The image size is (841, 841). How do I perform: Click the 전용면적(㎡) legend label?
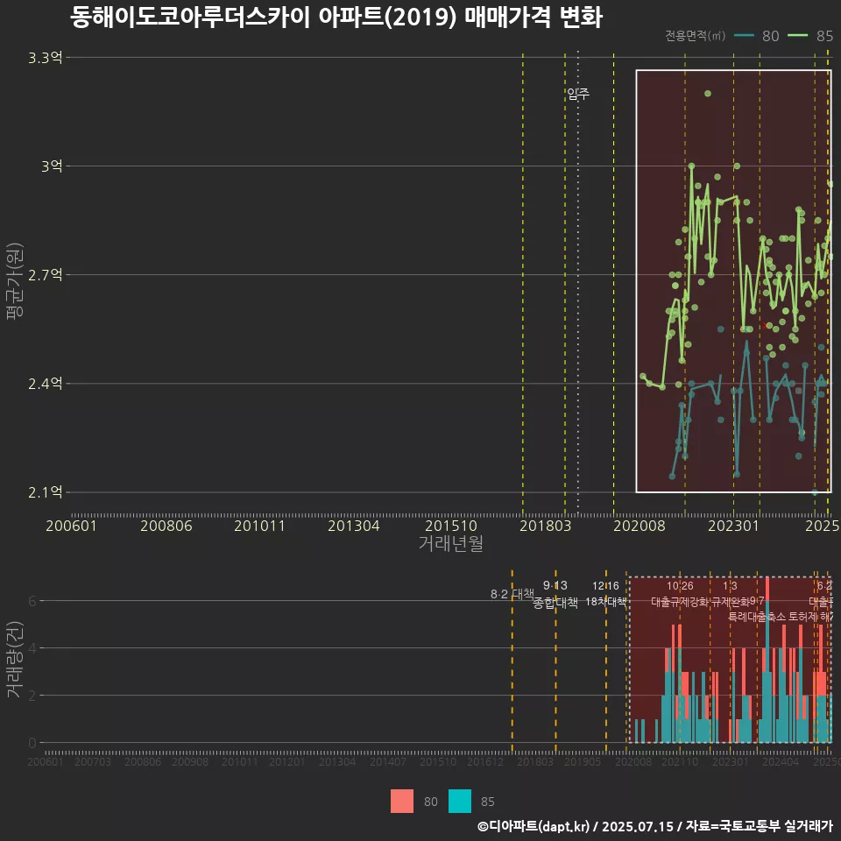695,36
